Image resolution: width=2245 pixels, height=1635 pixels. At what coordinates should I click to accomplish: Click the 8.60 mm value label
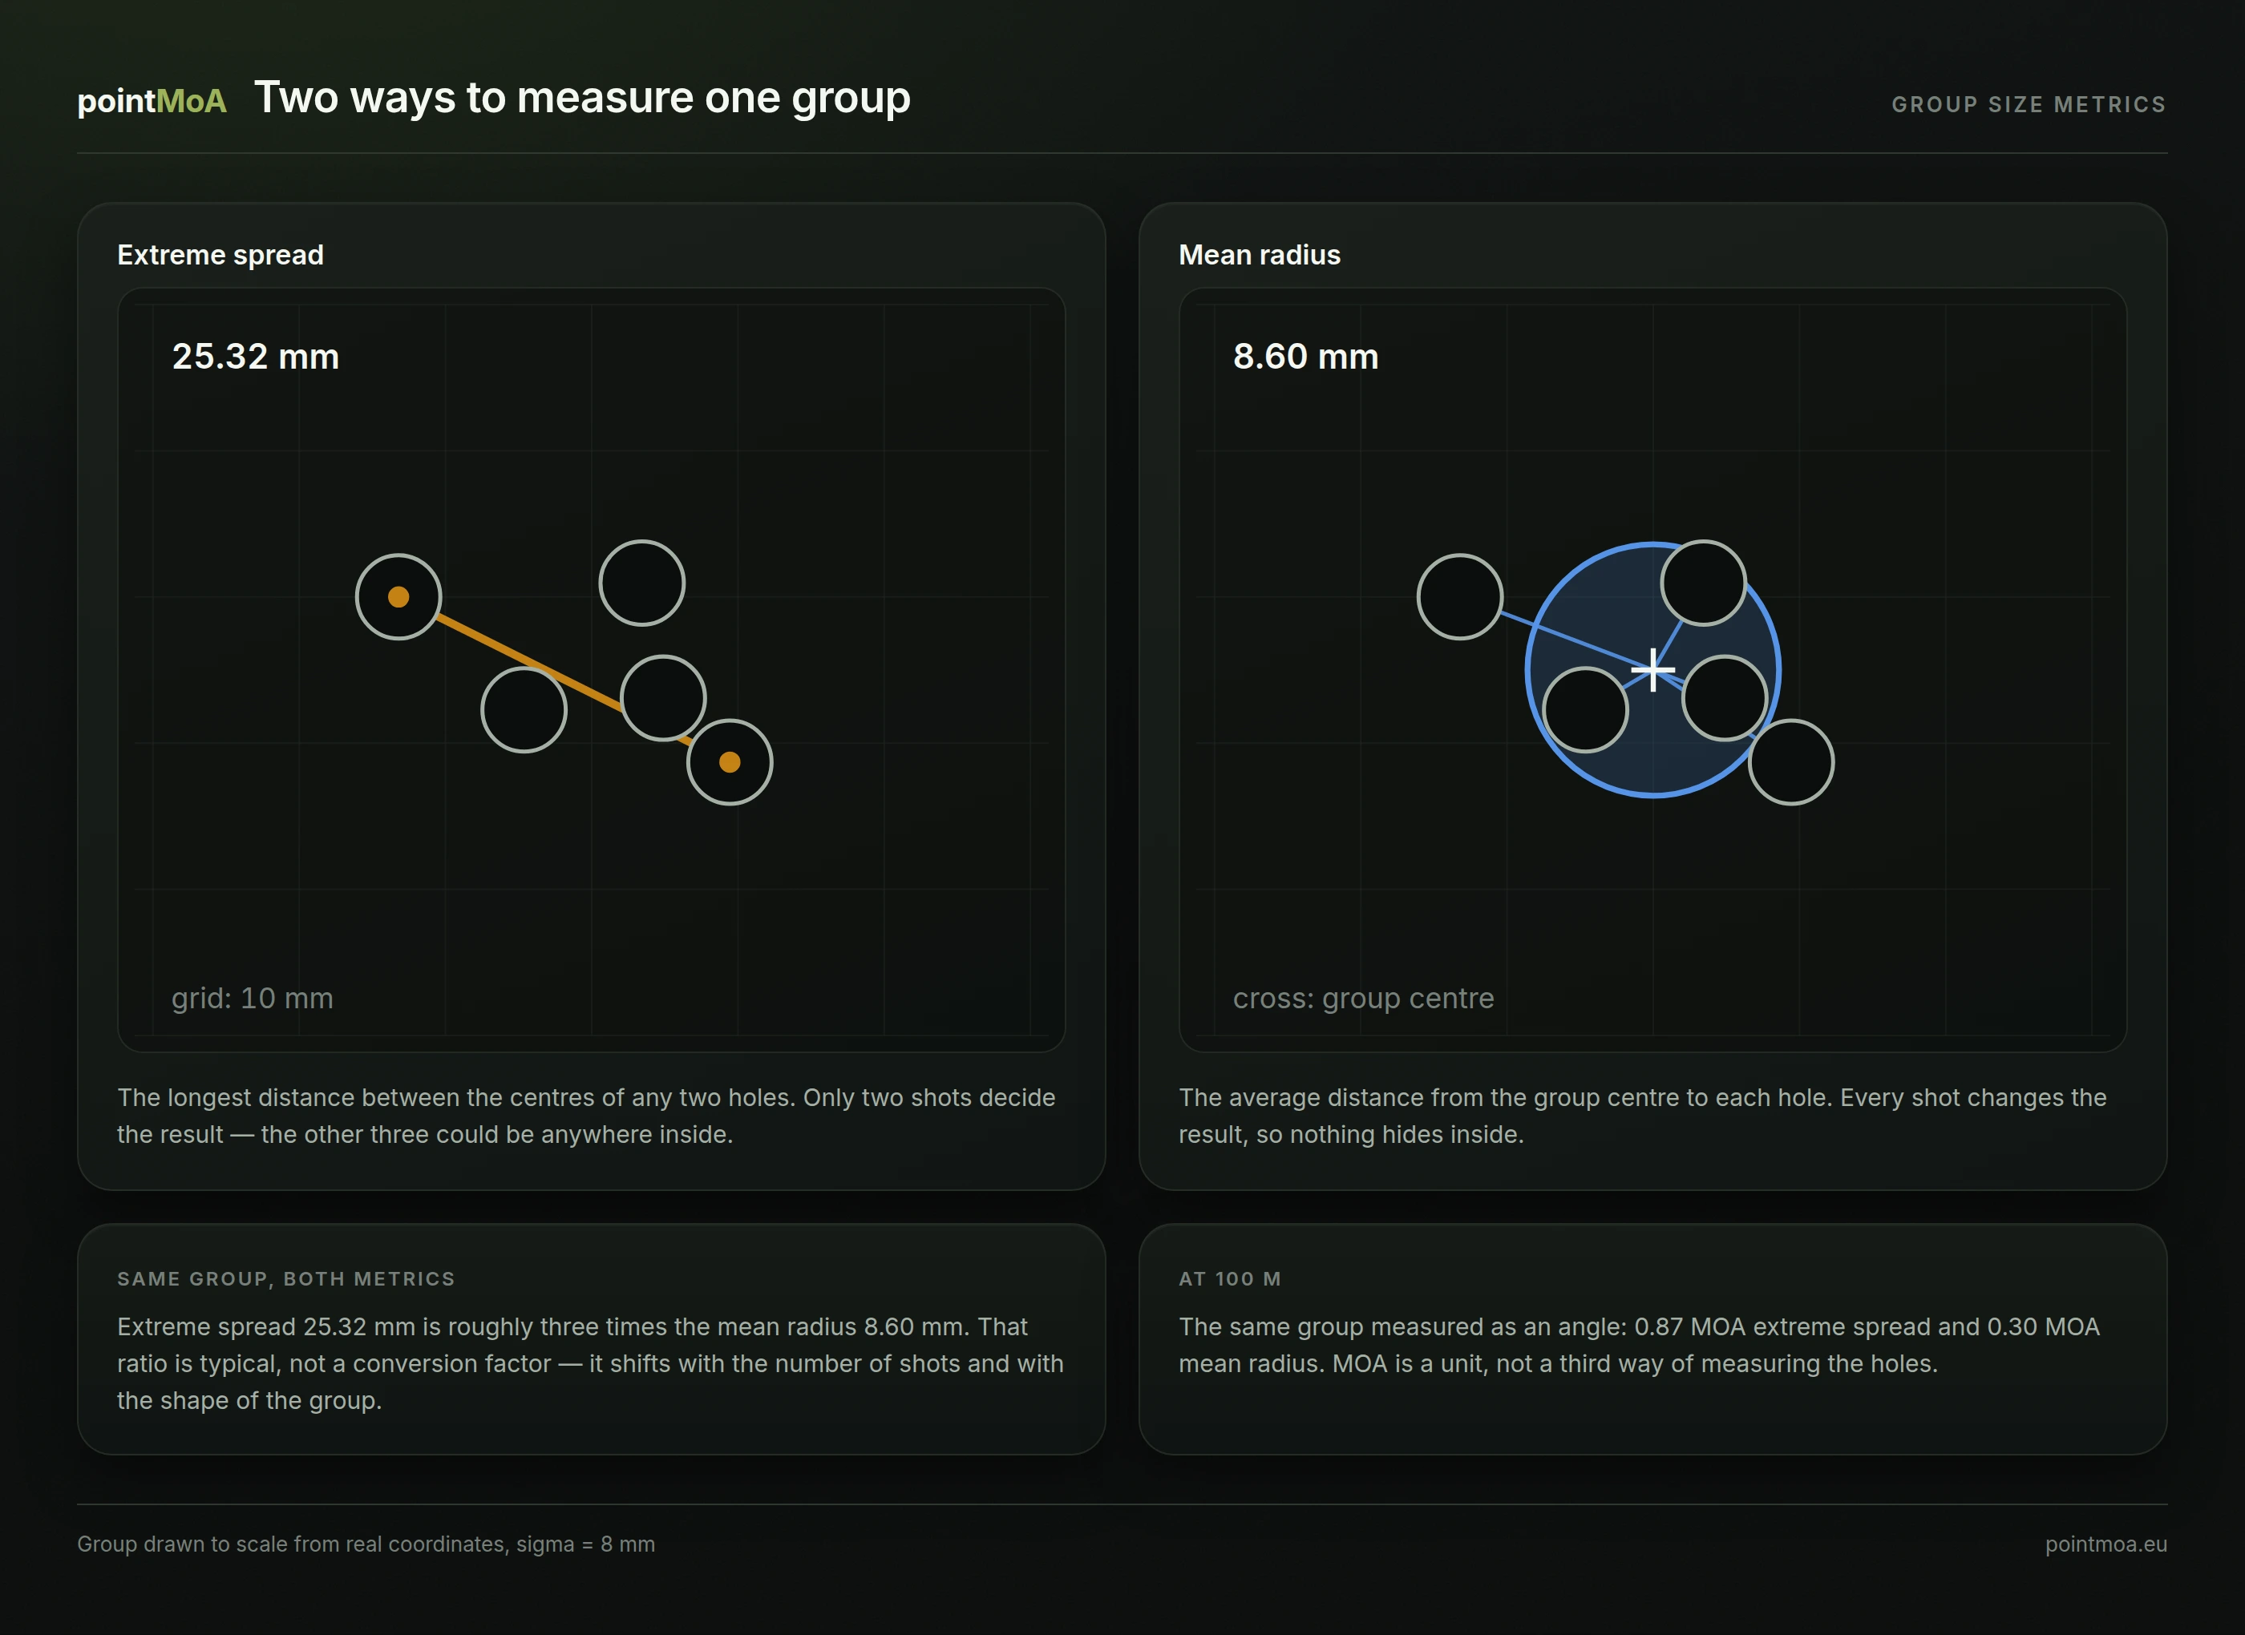click(x=1305, y=357)
